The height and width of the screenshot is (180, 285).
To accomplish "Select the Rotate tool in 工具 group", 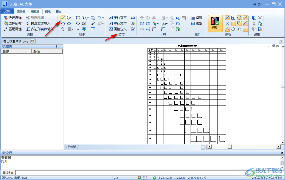I will (148, 18).
